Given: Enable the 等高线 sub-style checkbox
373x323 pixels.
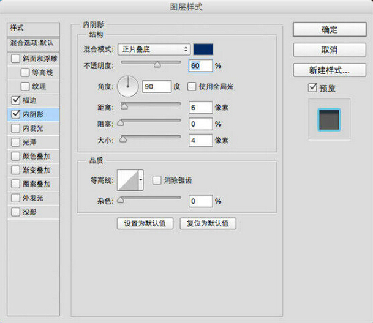Looking at the screenshot, I should pyautogui.click(x=24, y=72).
